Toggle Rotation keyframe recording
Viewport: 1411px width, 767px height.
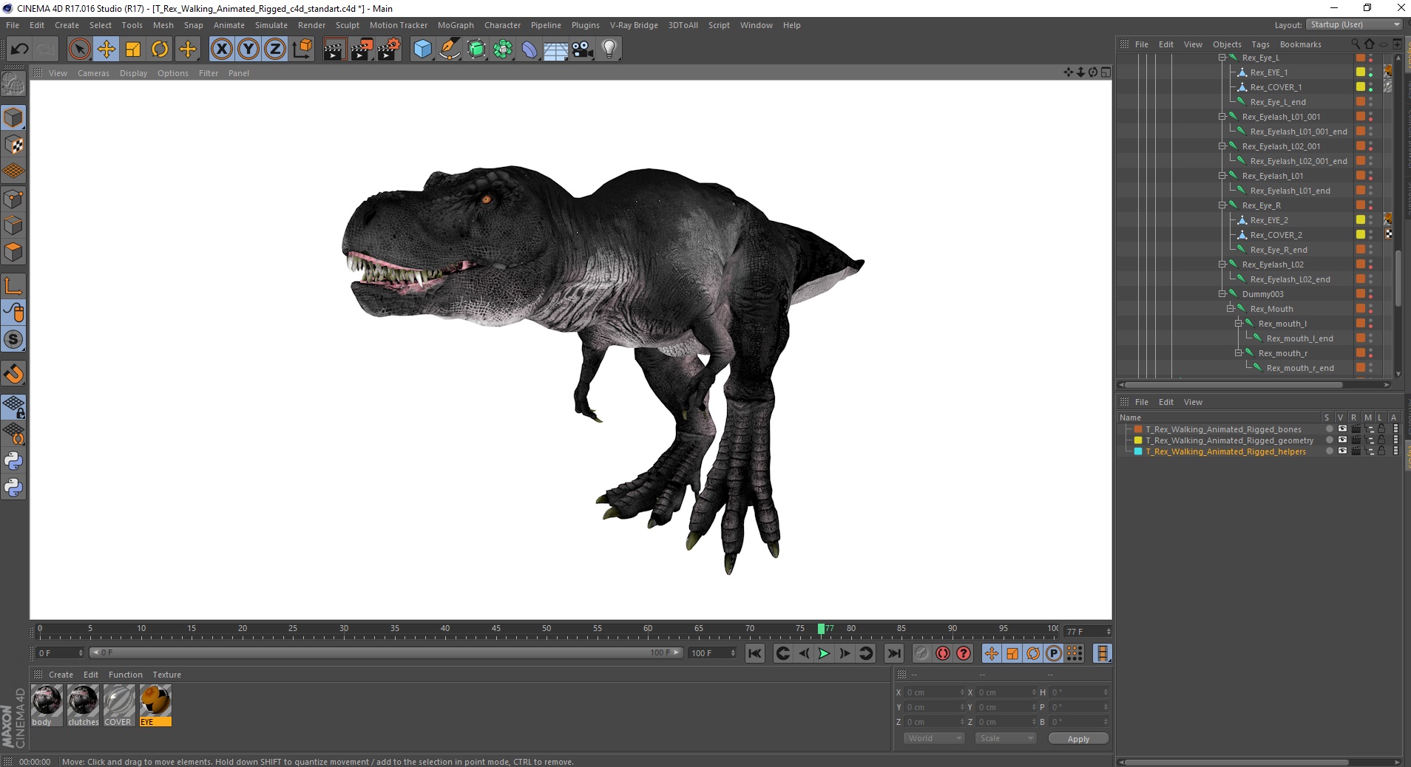click(1033, 653)
